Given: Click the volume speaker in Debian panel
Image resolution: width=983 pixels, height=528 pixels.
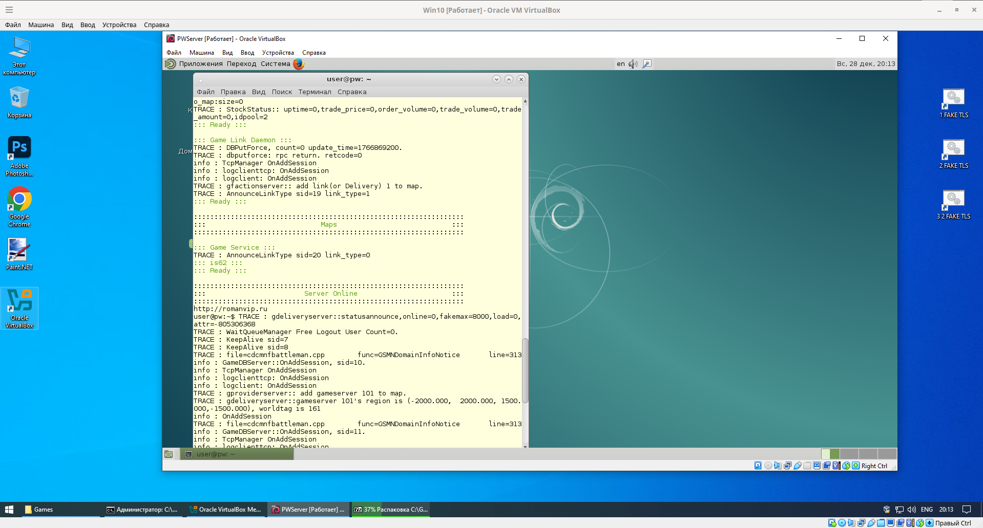Looking at the screenshot, I should pos(633,64).
